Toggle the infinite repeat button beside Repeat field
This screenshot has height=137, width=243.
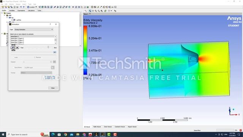54,62
